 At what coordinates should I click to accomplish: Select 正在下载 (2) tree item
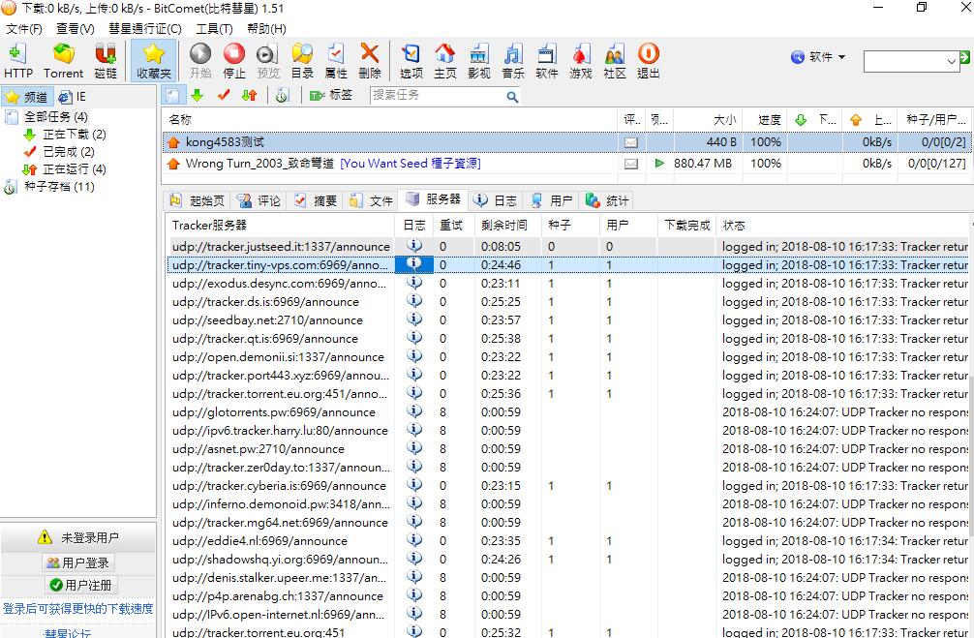(x=74, y=135)
